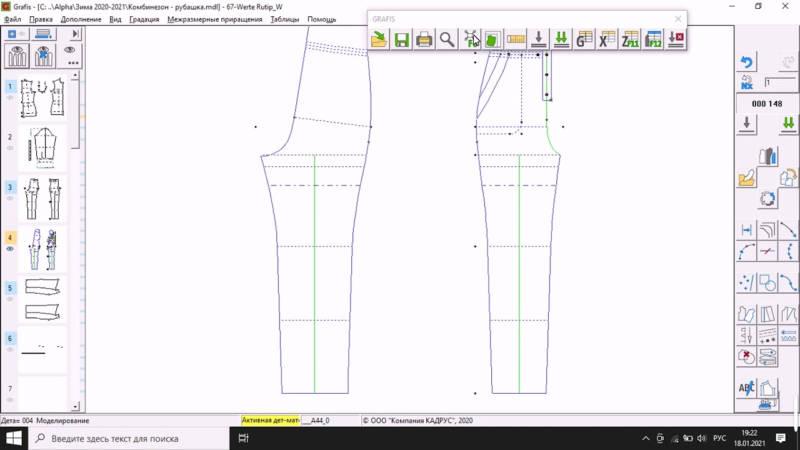Select the point construction arrow tool
800x450 pixels.
click(x=747, y=231)
